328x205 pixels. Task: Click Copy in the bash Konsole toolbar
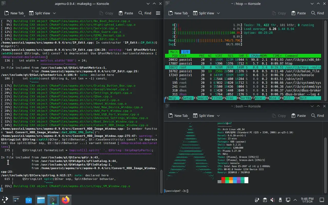[x=279, y=116]
